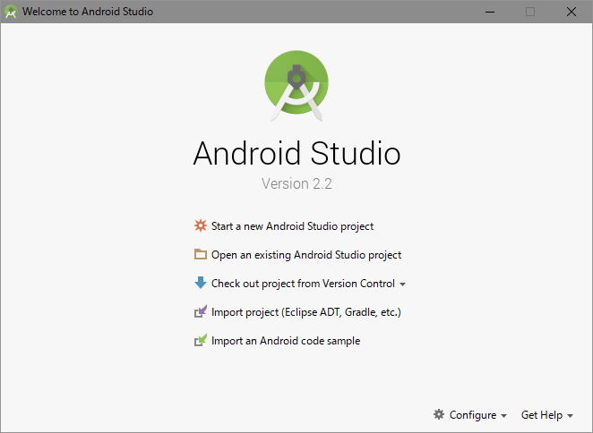Screen dimensions: 593x433
Task: Click the large Android Studio compass logo
Action: pos(296,86)
